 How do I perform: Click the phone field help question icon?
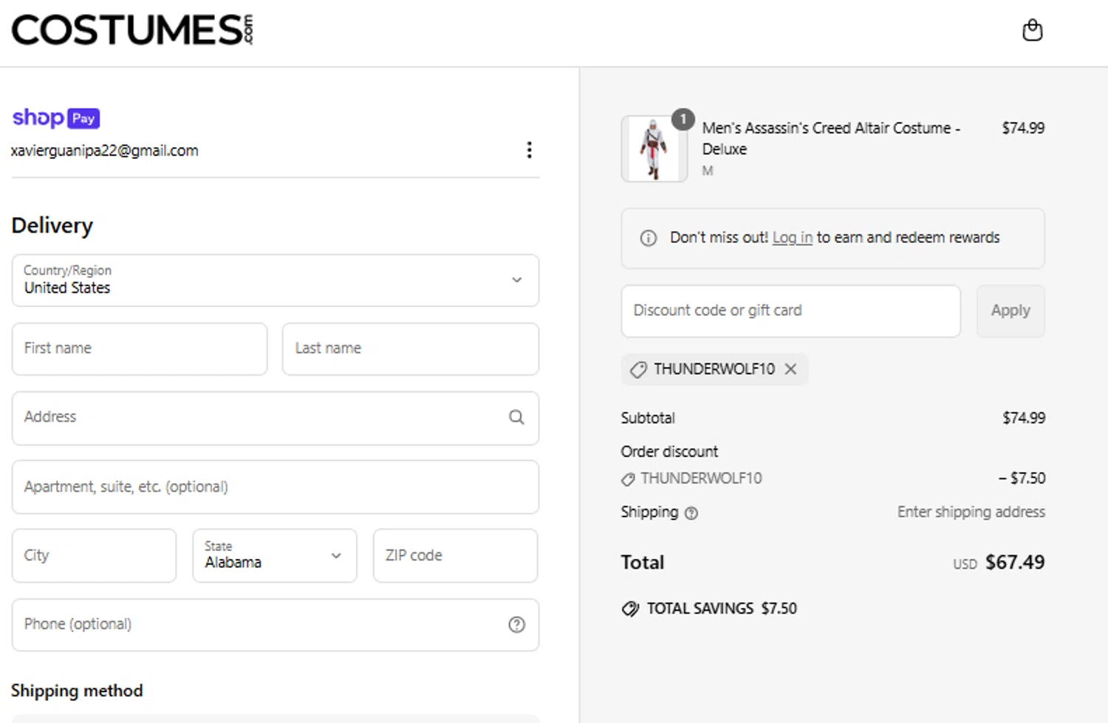click(x=516, y=625)
